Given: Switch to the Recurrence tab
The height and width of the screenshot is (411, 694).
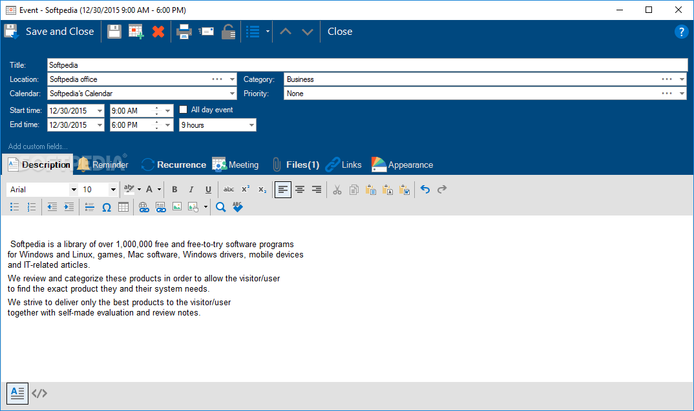Looking at the screenshot, I should (x=173, y=165).
